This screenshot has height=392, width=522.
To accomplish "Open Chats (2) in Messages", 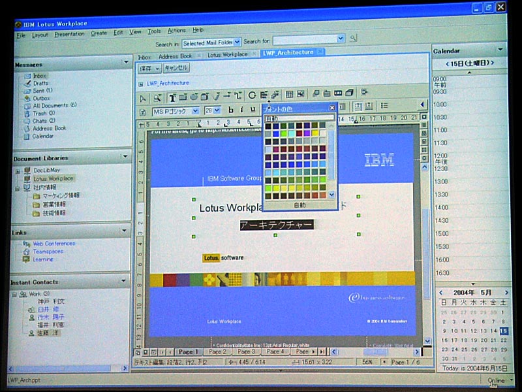I will click(x=44, y=121).
